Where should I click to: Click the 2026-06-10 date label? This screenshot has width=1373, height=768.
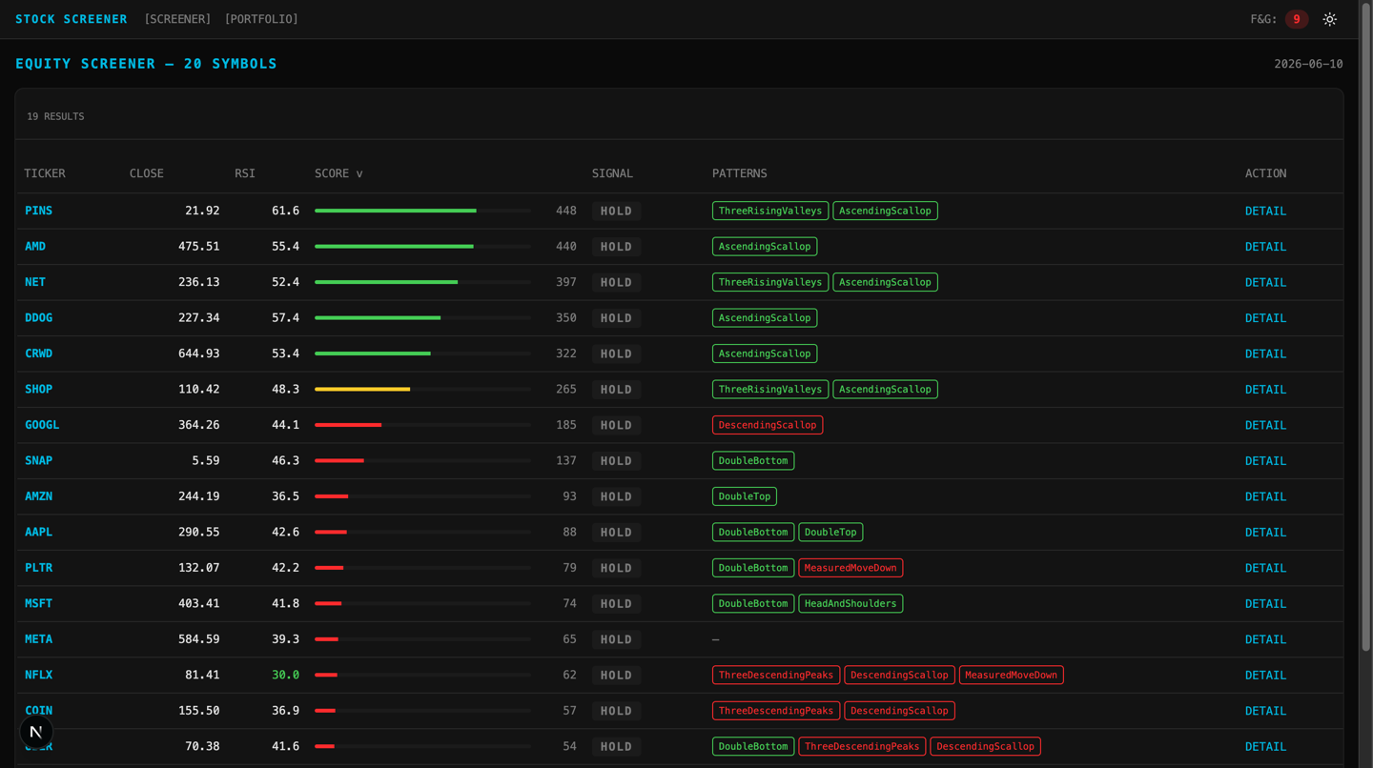coord(1308,64)
